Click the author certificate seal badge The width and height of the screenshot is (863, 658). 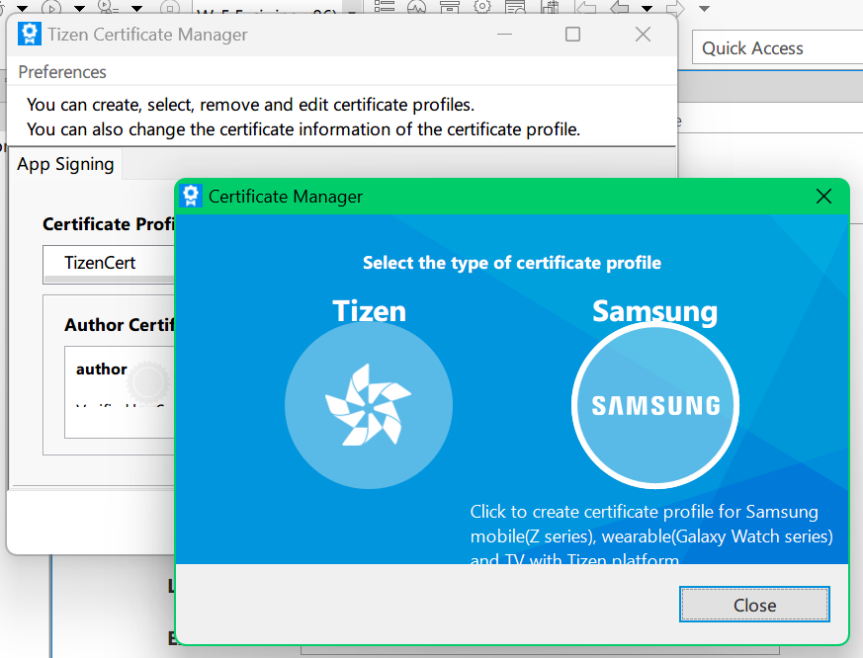click(x=149, y=379)
